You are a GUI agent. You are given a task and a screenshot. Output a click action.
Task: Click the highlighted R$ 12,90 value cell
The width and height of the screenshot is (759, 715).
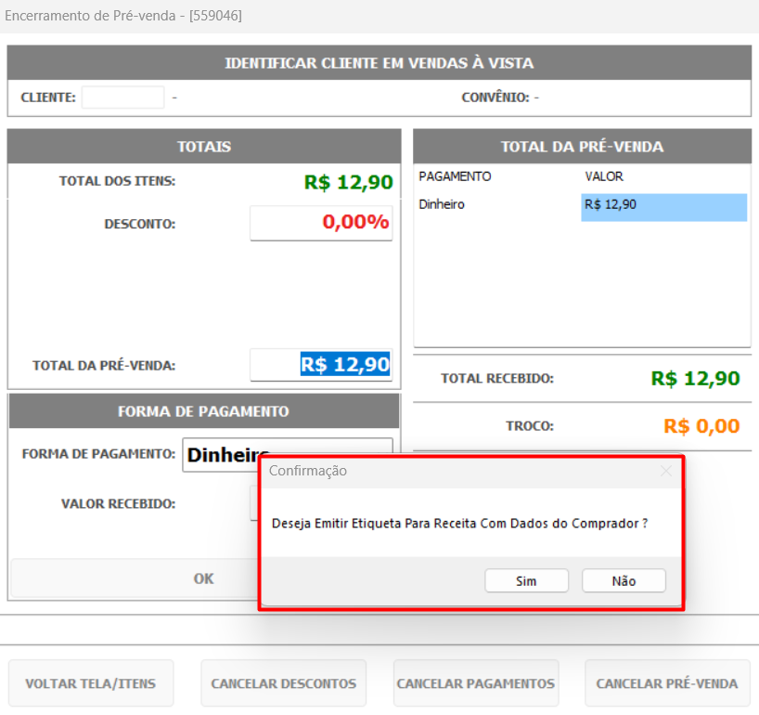point(663,207)
